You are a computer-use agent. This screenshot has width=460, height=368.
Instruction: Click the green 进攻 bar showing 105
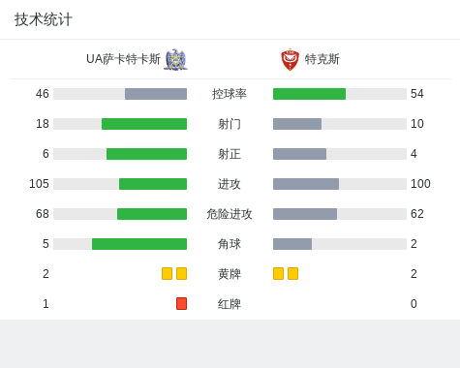point(153,184)
